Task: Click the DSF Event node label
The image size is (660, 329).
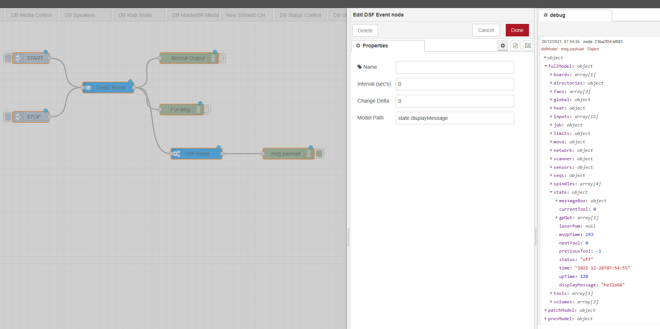Action: tap(197, 154)
